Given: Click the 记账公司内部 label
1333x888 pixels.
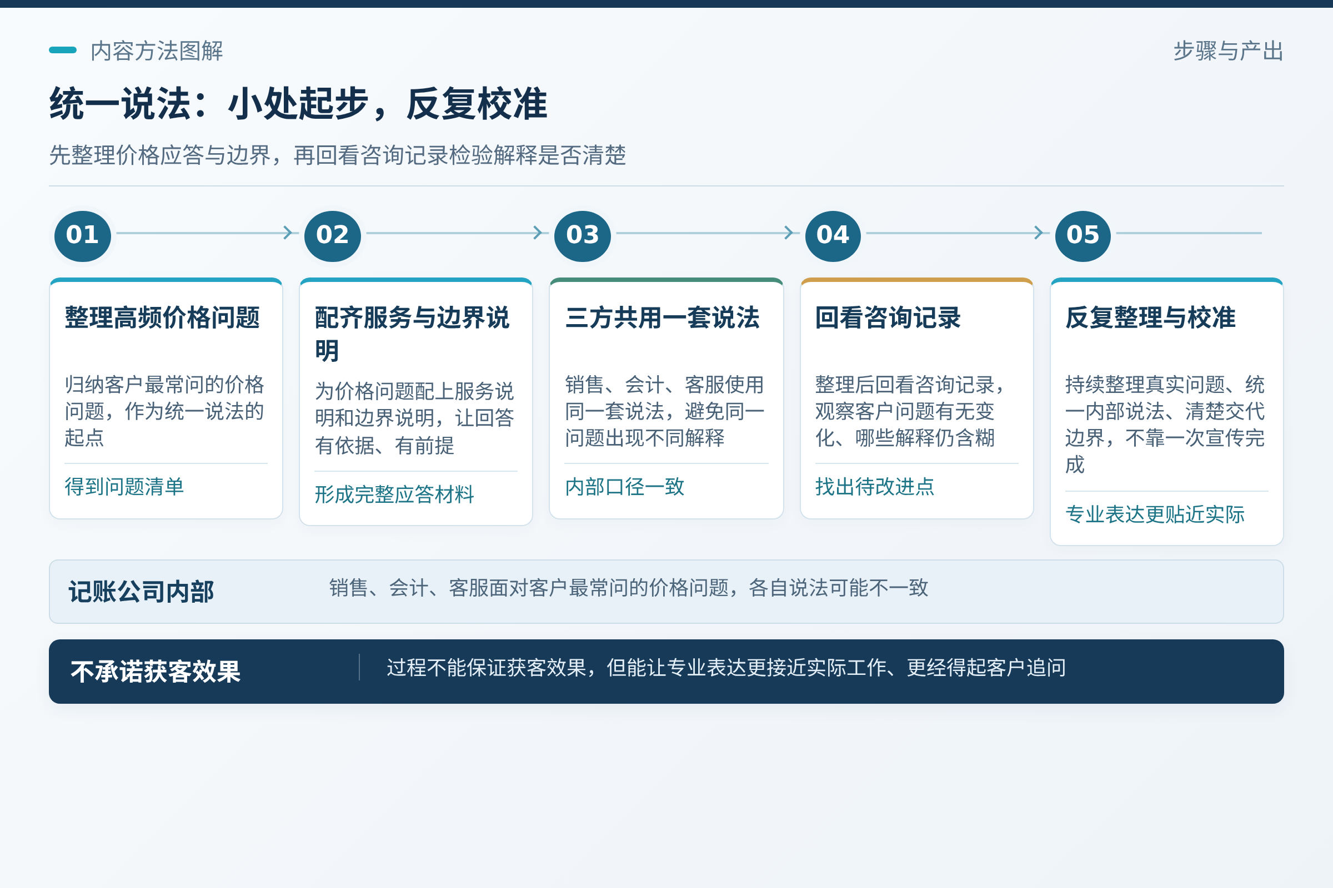Looking at the screenshot, I should [141, 592].
